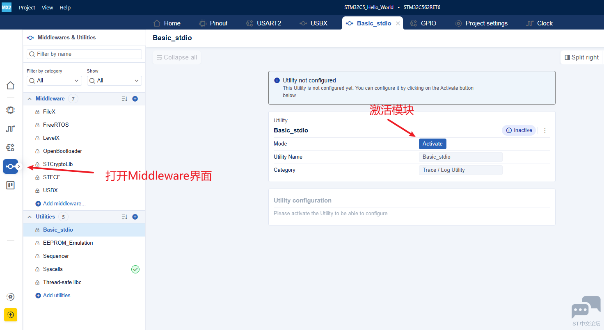Click the plus icon in Utilities header
This screenshot has width=604, height=330.
pos(135,217)
